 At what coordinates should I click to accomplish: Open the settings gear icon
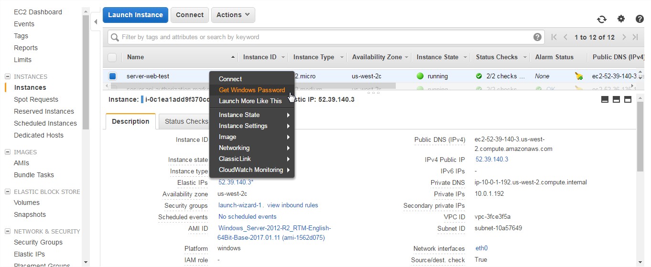pyautogui.click(x=621, y=19)
